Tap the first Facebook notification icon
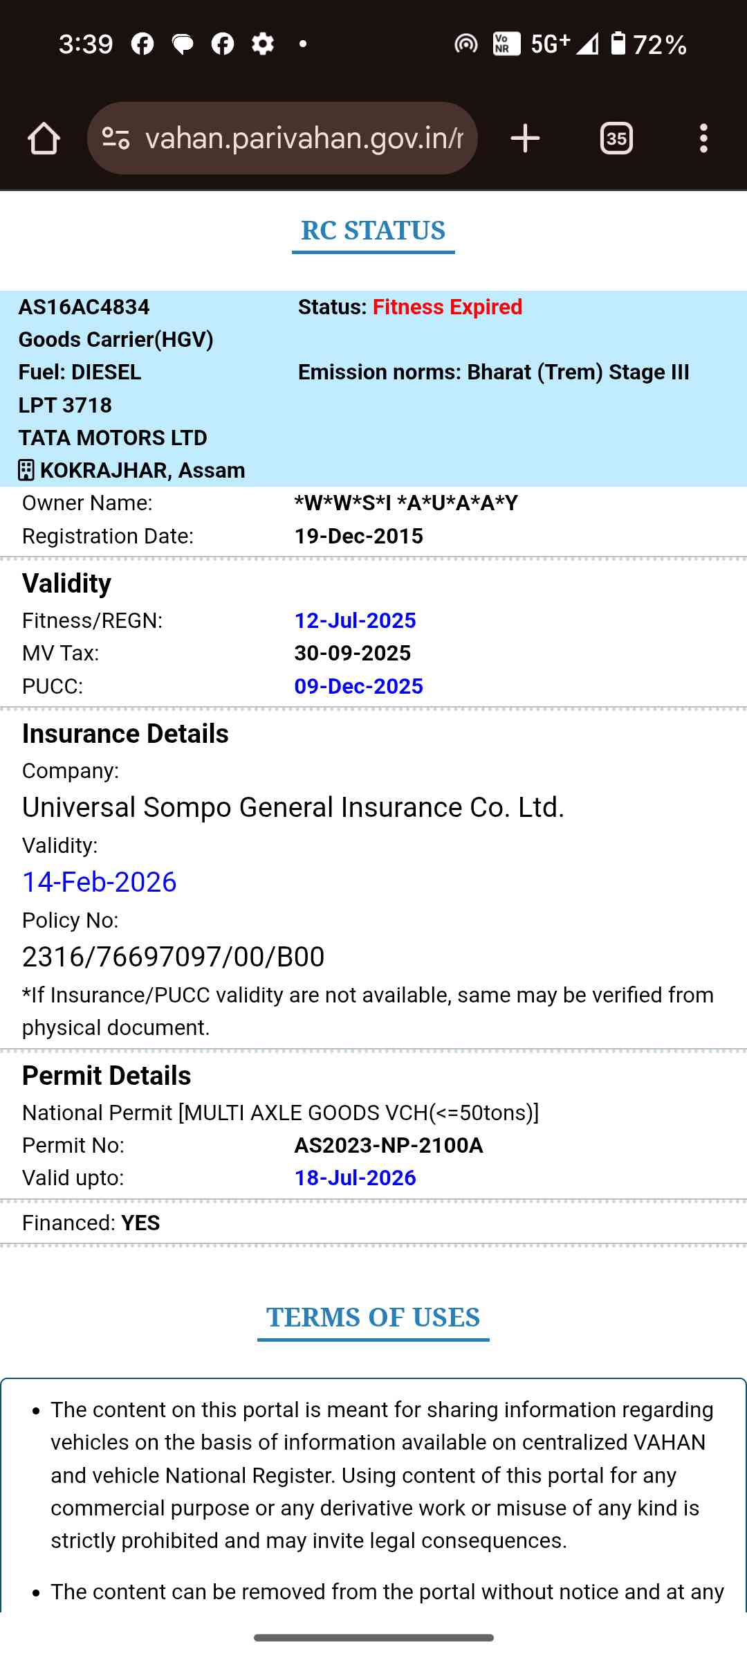The height and width of the screenshot is (1656, 747). tap(142, 44)
